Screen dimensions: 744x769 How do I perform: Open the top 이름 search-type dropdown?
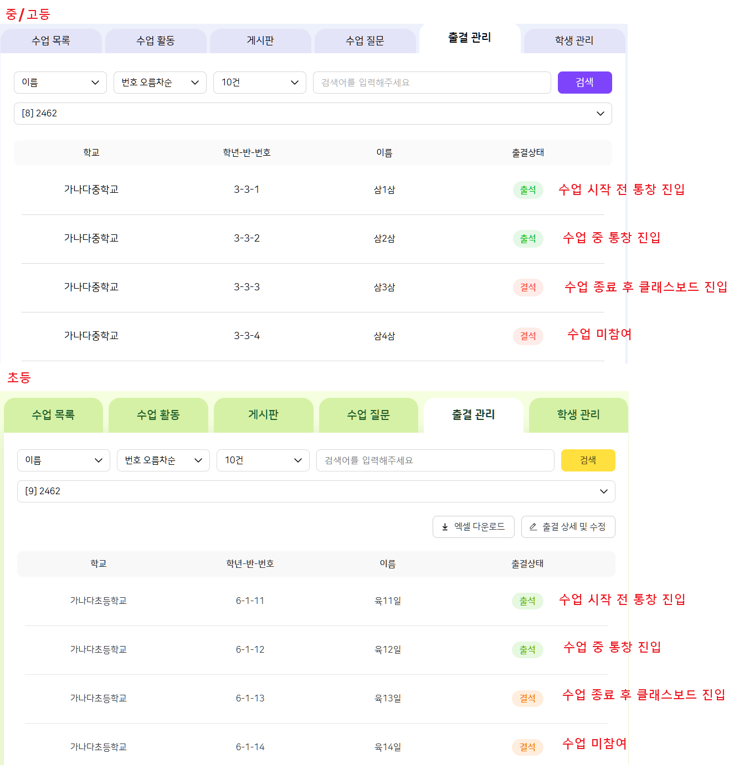(60, 83)
